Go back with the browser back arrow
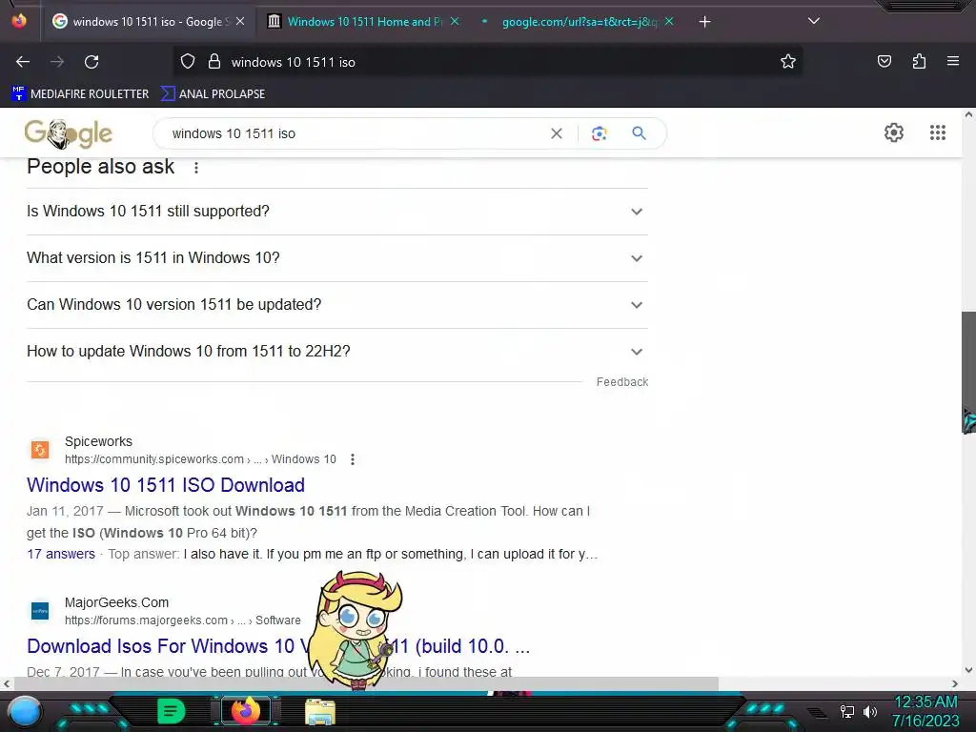976x732 pixels. click(x=23, y=62)
